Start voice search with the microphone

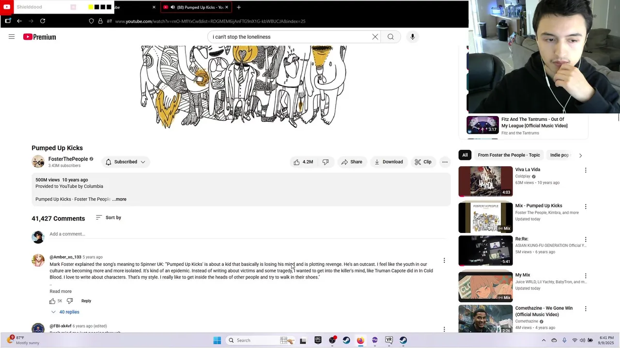tap(413, 37)
